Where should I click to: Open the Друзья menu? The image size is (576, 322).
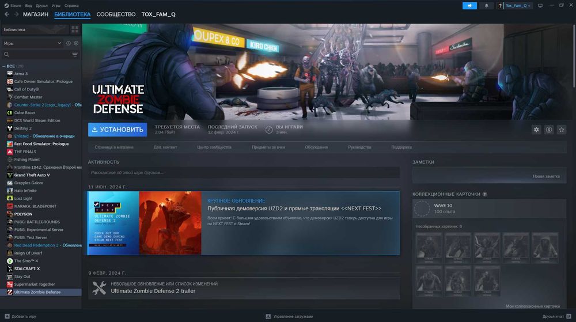tap(41, 6)
